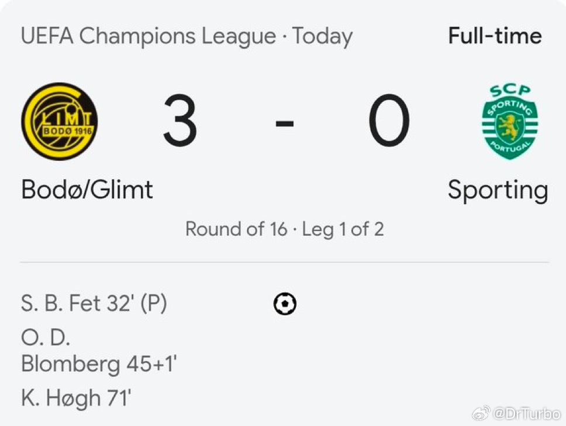Viewport: 566px width, 426px height.
Task: Click the Full-time match status
Action: [495, 36]
